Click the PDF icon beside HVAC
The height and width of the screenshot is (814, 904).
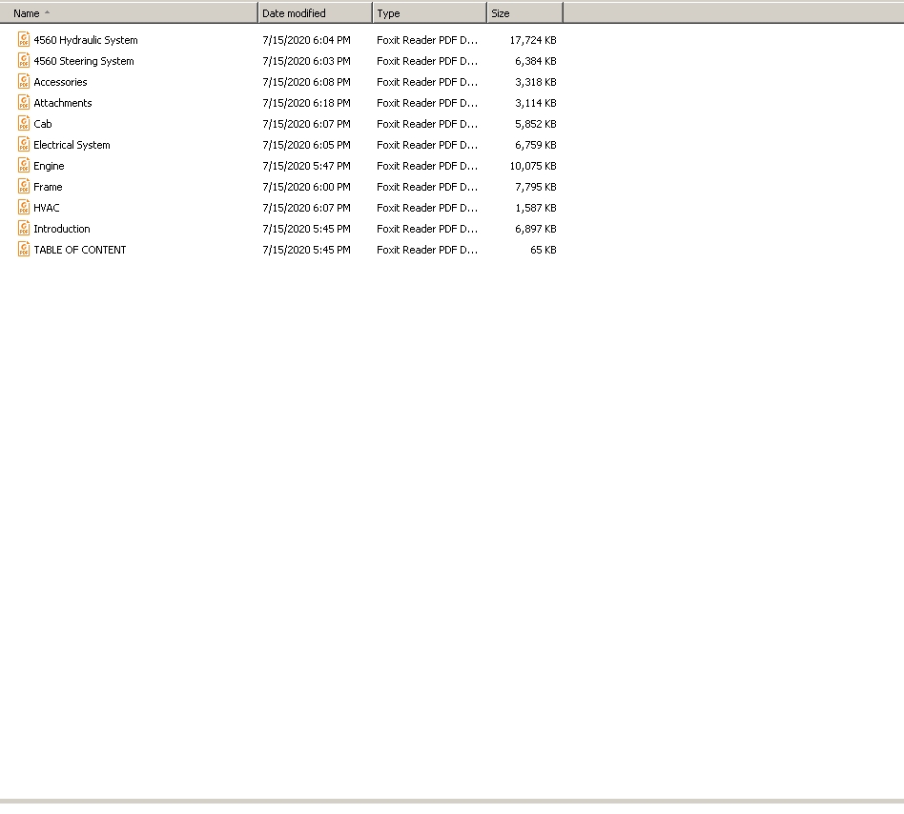tap(24, 208)
